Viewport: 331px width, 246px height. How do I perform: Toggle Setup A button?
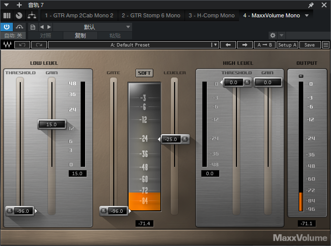[287, 45]
